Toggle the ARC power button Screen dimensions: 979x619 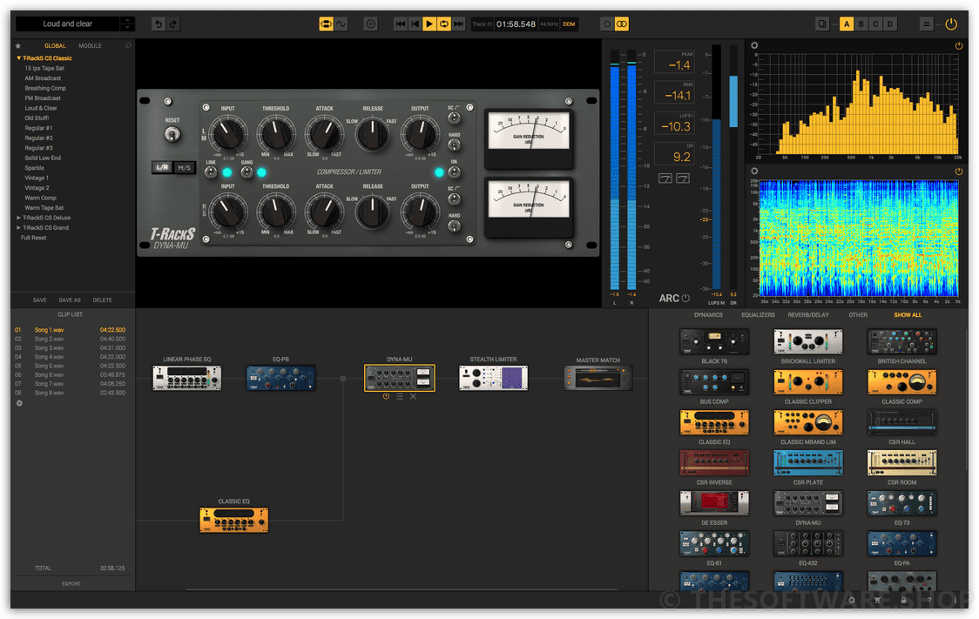click(685, 299)
